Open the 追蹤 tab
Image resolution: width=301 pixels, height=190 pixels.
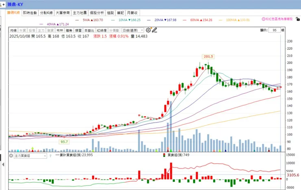coord(110,13)
